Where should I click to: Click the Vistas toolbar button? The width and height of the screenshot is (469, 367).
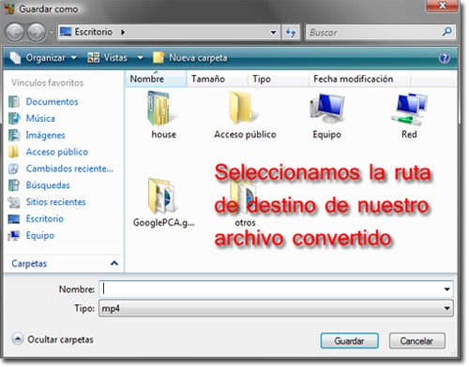pyautogui.click(x=108, y=58)
